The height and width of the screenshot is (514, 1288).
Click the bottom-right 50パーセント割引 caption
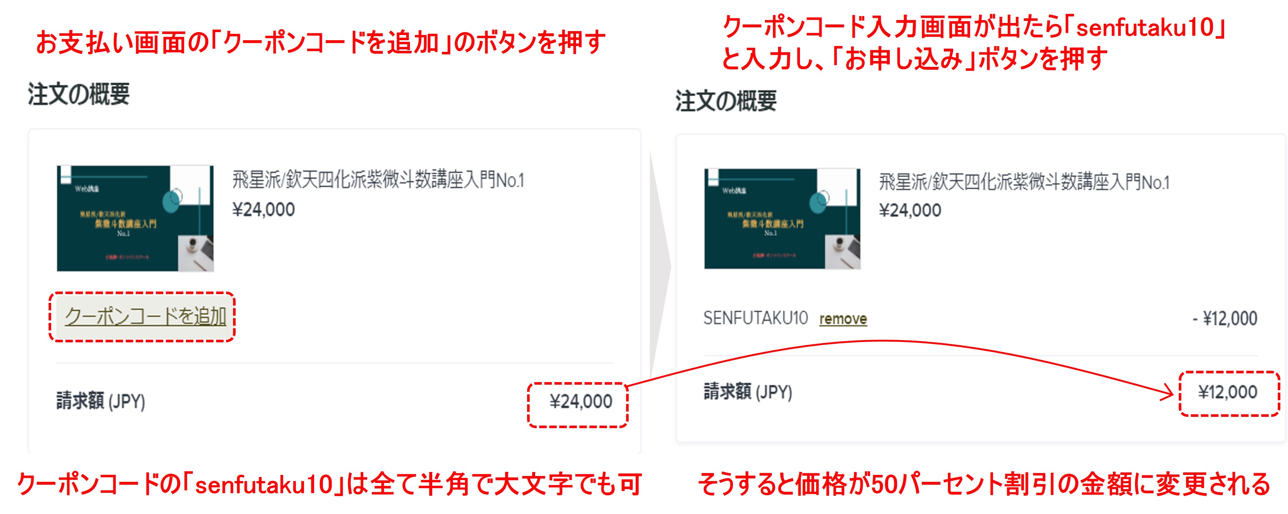pos(983,484)
